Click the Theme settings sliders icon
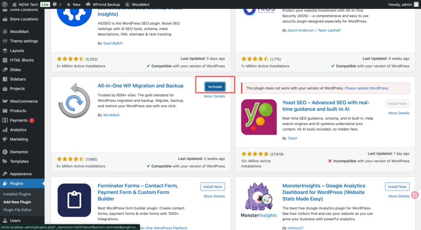Viewport: 421px width, 230px height. 5,41
